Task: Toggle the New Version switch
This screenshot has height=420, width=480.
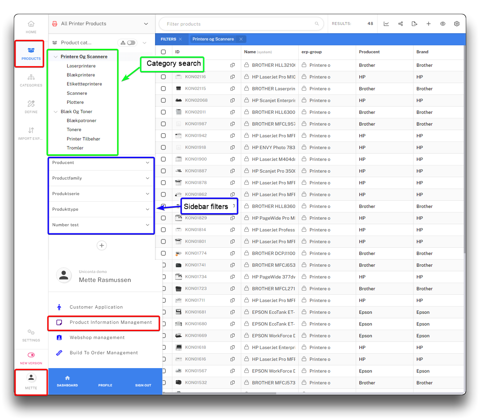Action: coord(31,355)
